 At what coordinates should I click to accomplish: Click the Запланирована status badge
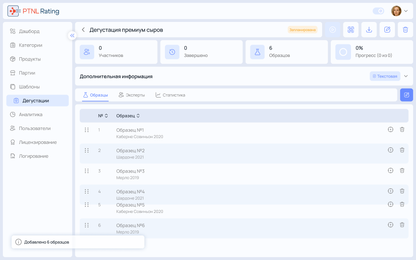[302, 30]
